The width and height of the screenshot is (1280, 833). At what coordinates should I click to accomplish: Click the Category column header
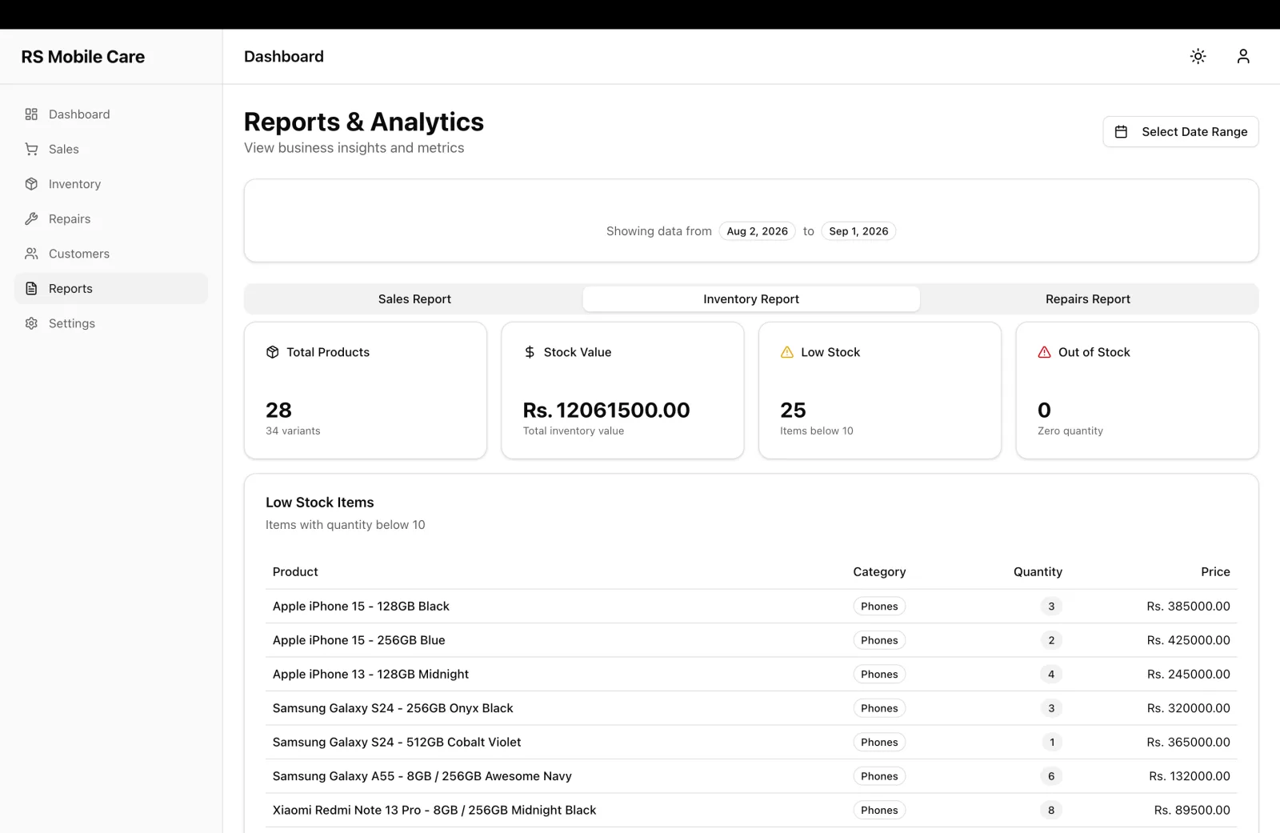coord(879,572)
